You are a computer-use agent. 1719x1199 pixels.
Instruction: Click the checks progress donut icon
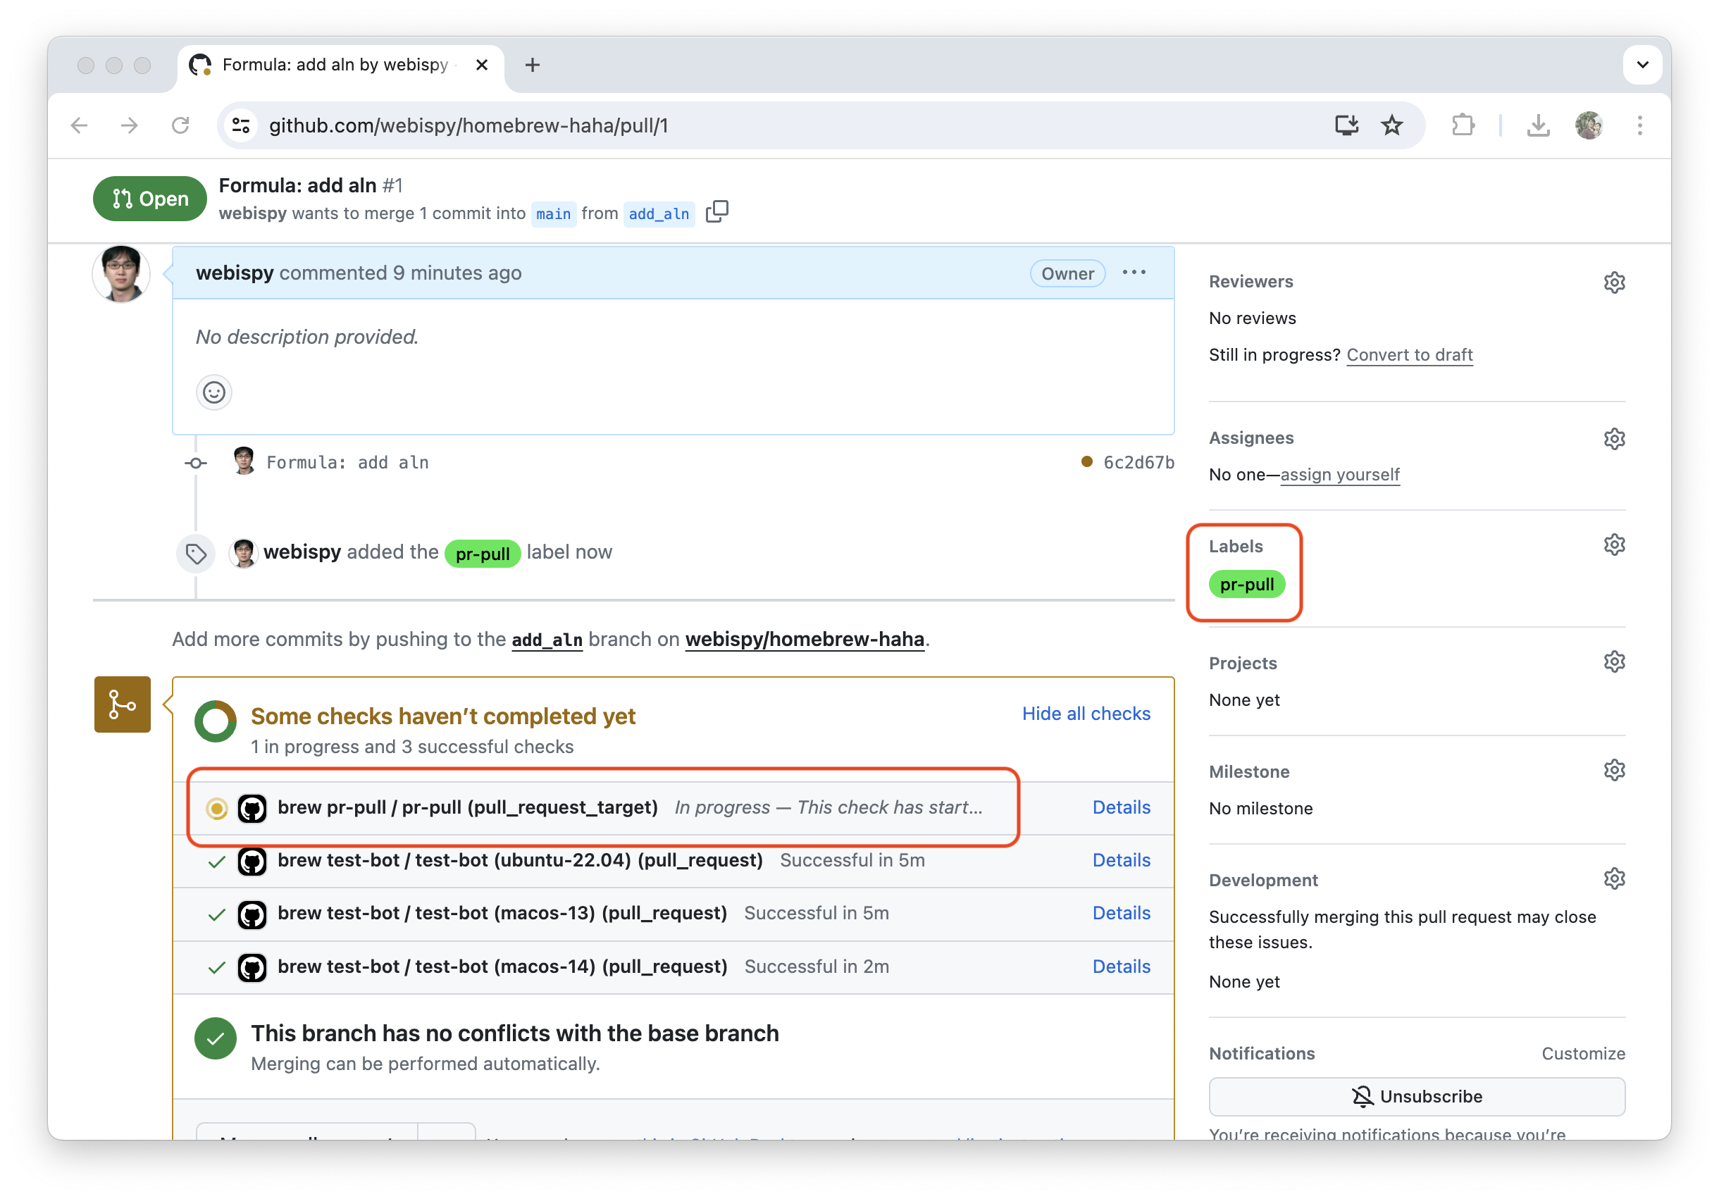point(216,721)
